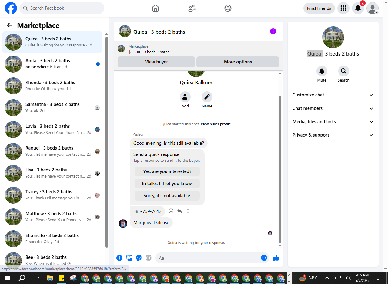Viewport: 388px width, 284px height.
Task: Click the Add people icon
Action: tap(185, 97)
